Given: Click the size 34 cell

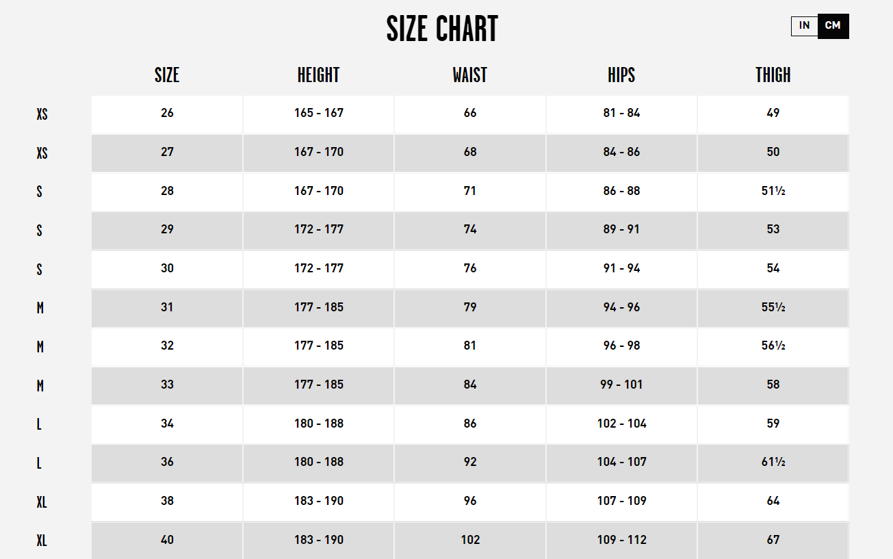Looking at the screenshot, I should 167,424.
